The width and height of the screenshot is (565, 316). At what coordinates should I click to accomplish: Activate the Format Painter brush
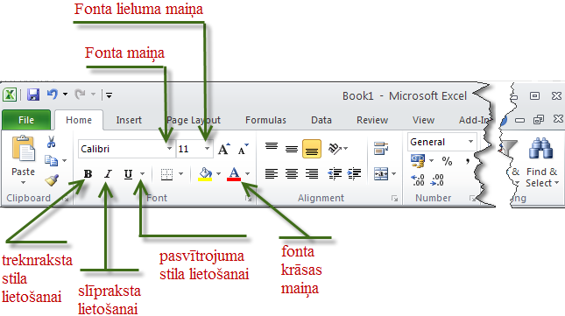point(53,180)
